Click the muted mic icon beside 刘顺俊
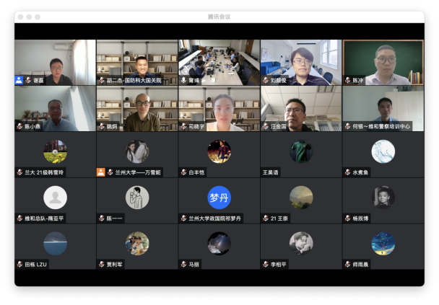Image resolution: width=439 pixels, height=305 pixels. [265, 80]
